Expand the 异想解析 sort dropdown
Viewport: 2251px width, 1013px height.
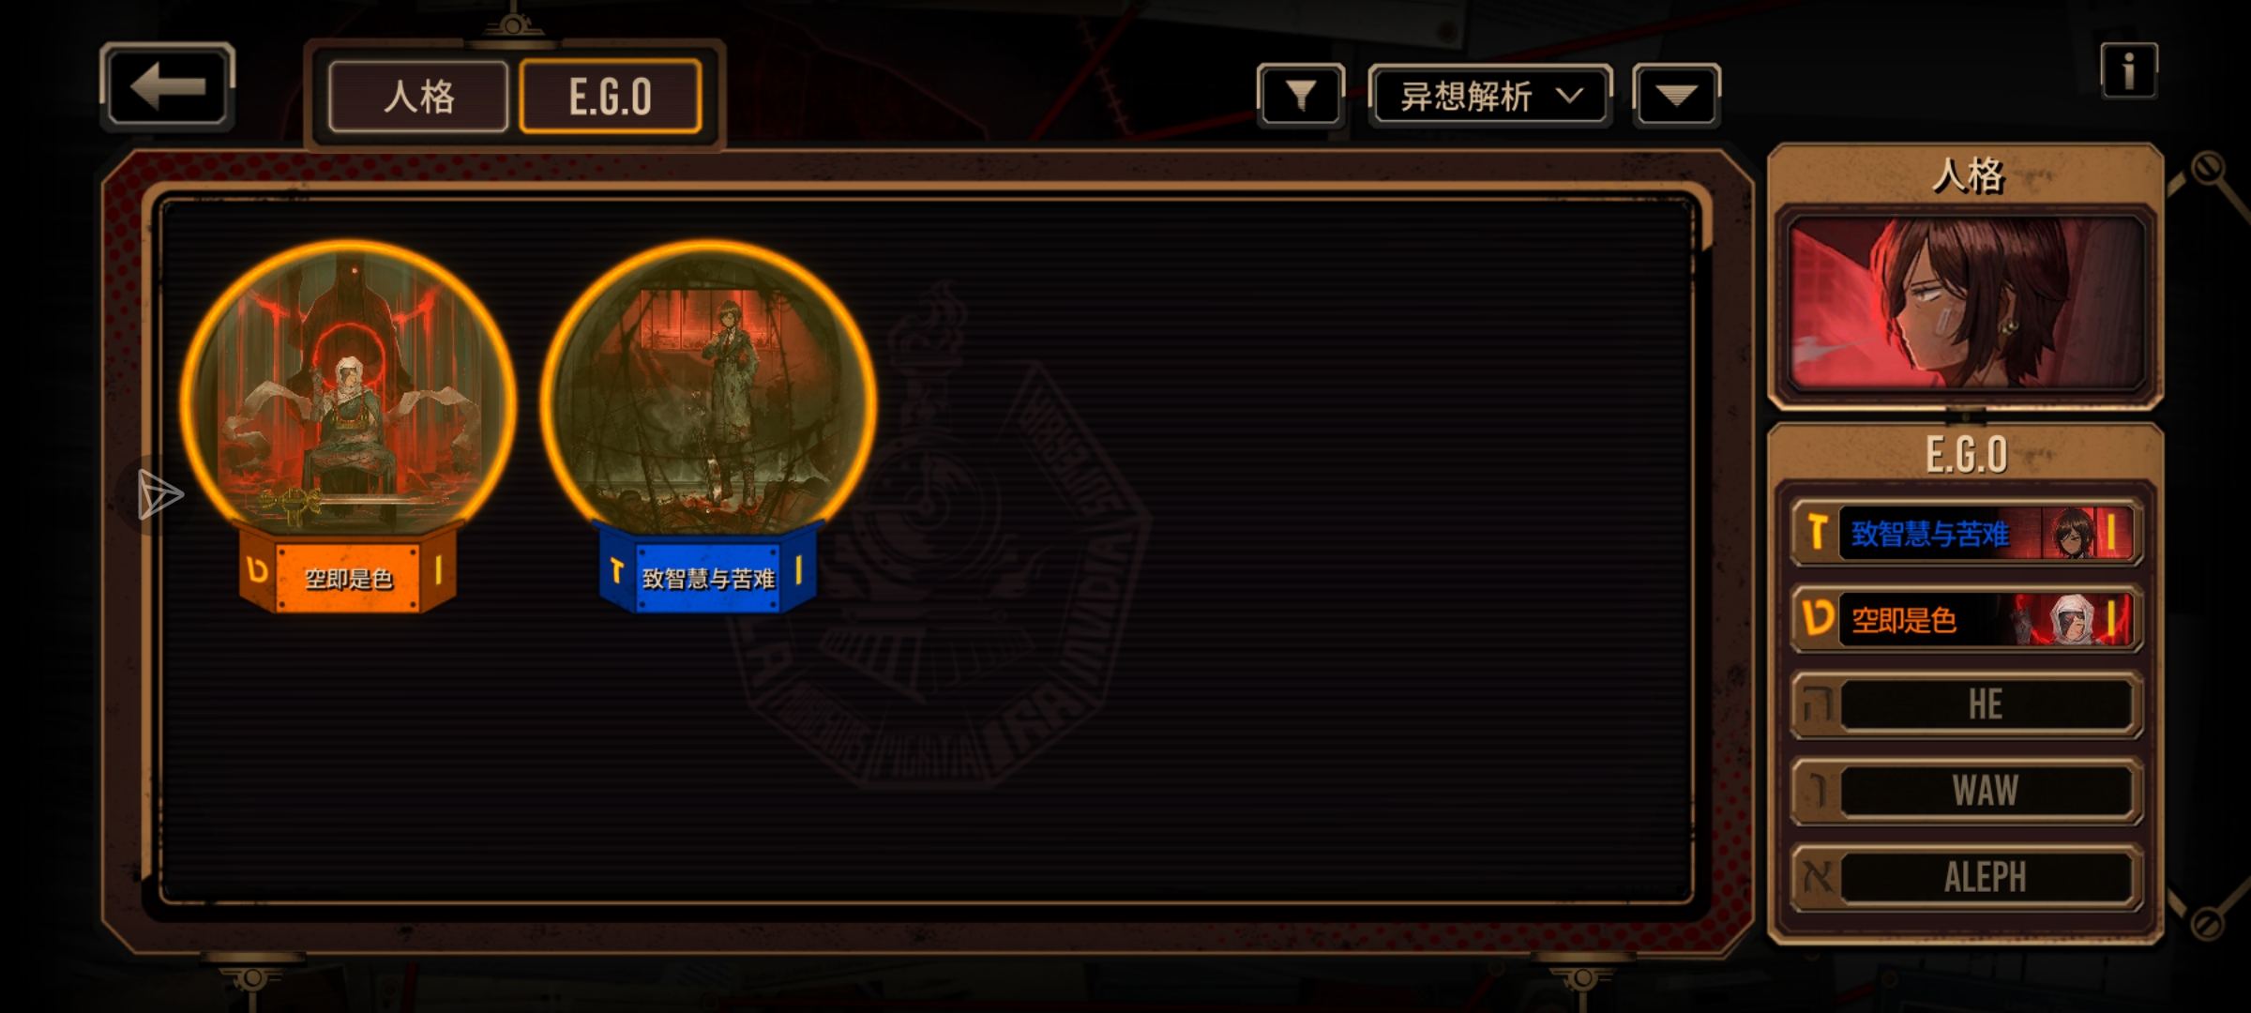point(1490,95)
